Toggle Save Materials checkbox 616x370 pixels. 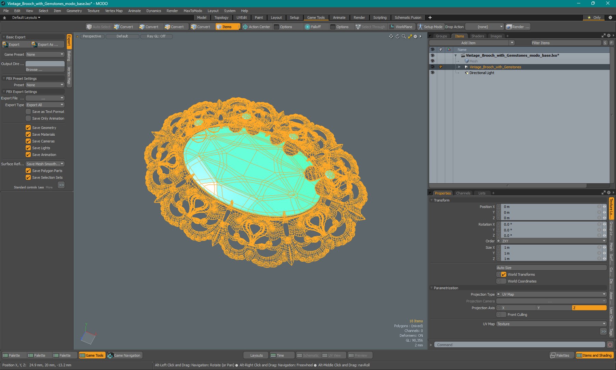tap(28, 134)
